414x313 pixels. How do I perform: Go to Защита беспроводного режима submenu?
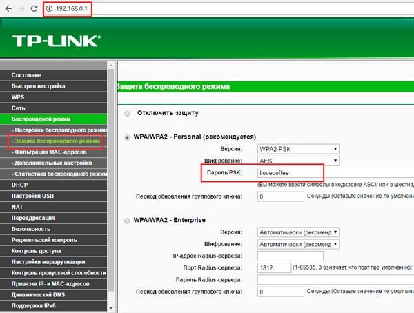coord(55,141)
